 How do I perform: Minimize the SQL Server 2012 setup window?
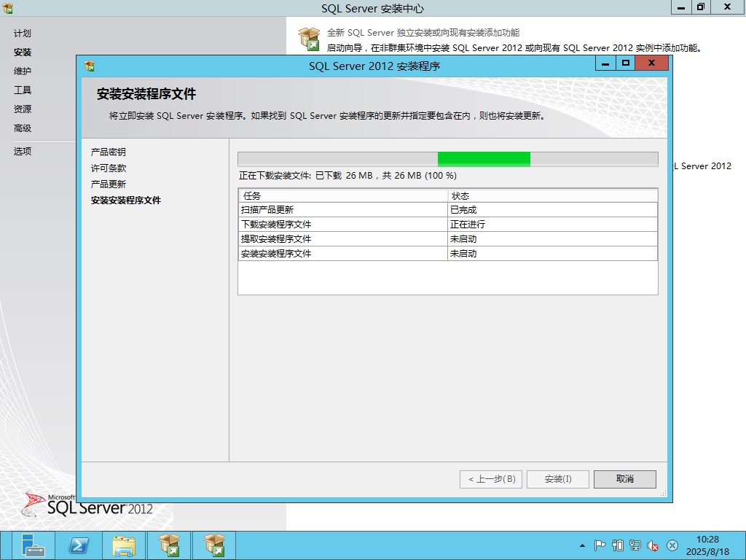[605, 63]
